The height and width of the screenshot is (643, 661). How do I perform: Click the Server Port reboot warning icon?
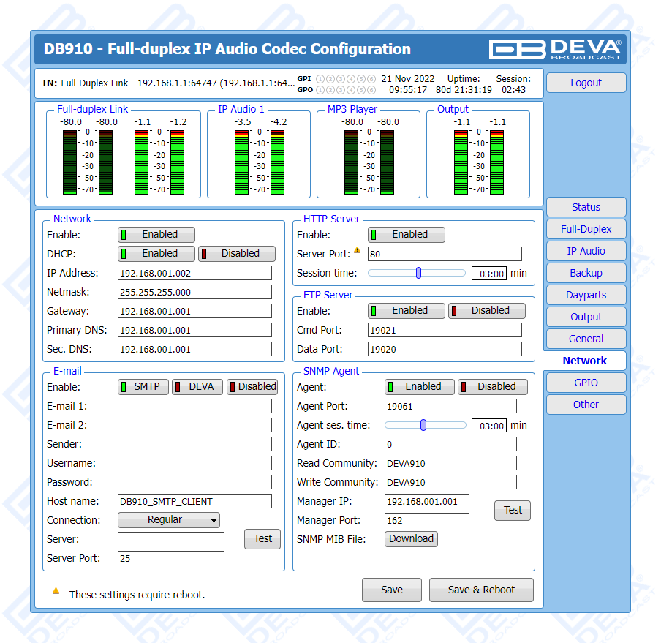(x=358, y=250)
